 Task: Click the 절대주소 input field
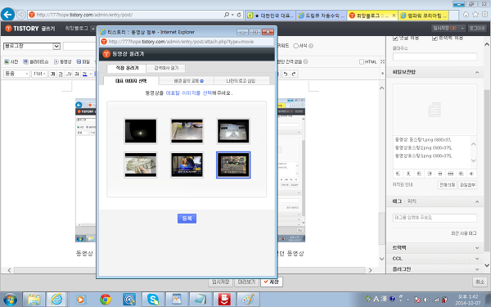435,56
